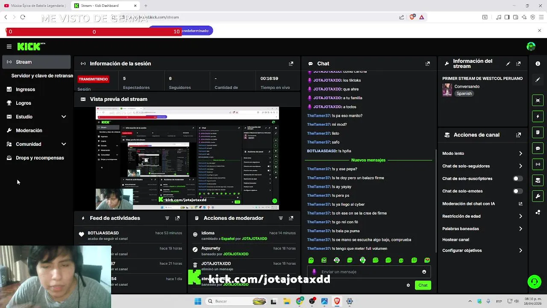Open the profile avatar menu
Image resolution: width=547 pixels, height=308 pixels.
pos(531,46)
